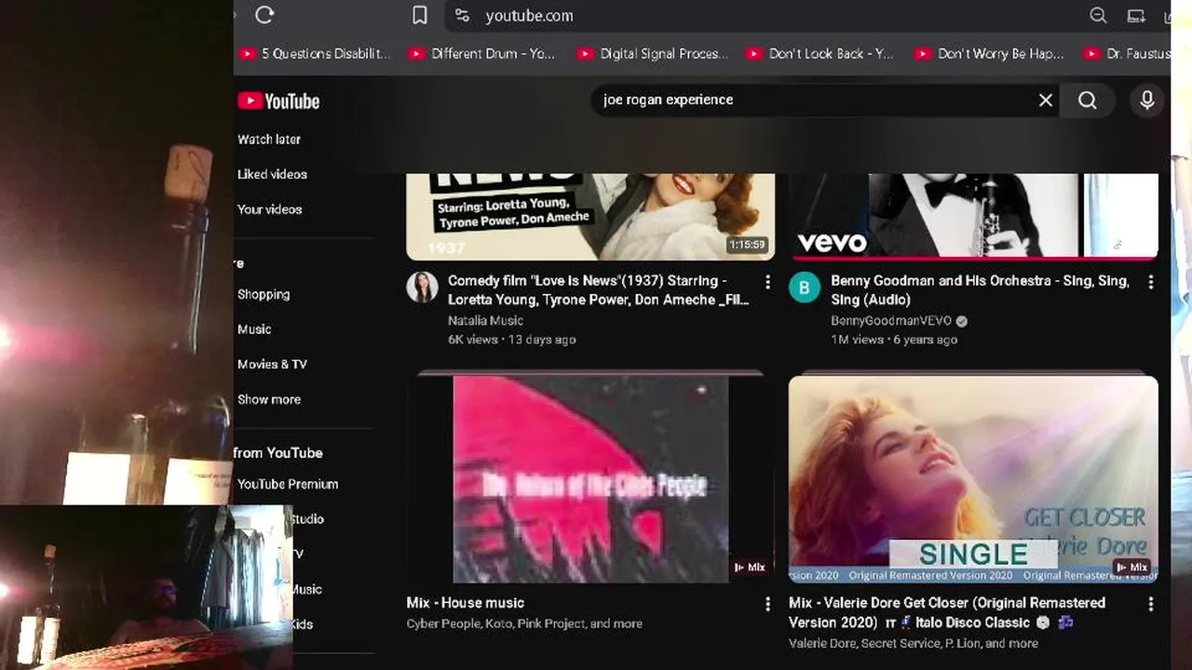Open 'Natalia Music' channel name
The width and height of the screenshot is (1192, 670).
click(x=485, y=320)
